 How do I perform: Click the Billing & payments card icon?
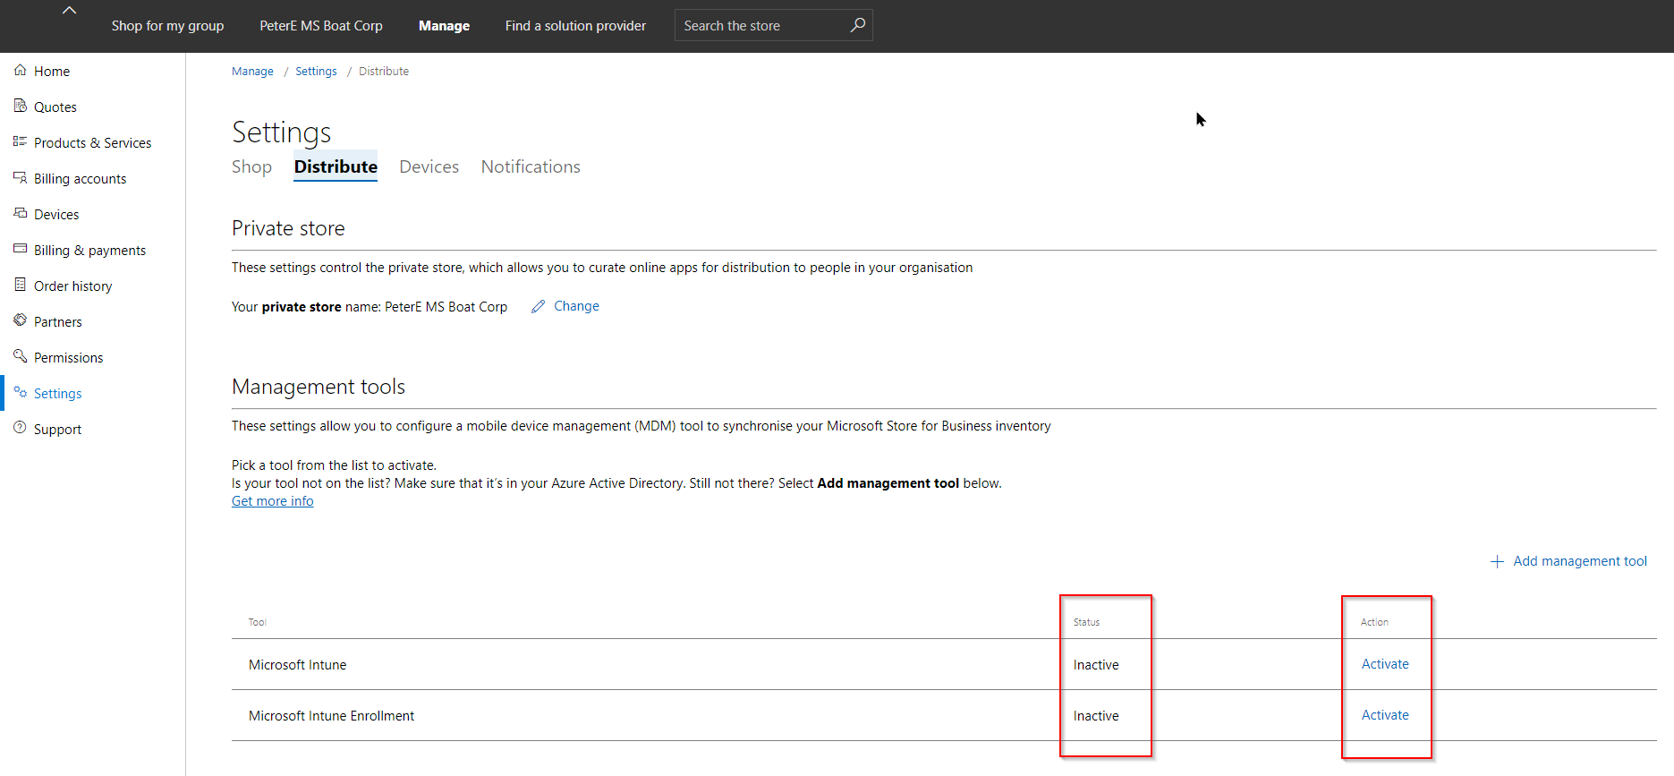pos(20,249)
